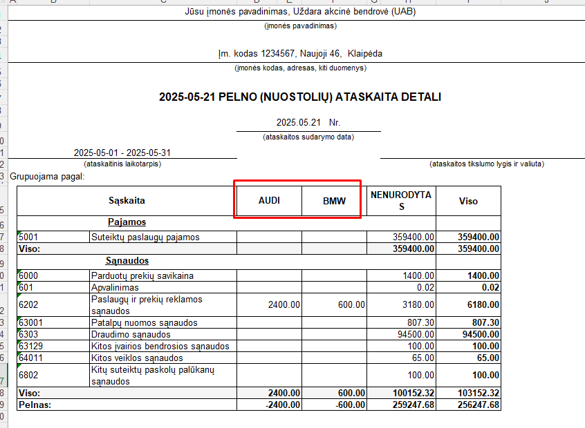Select the bold 6180.00 total for account 6202
The height and width of the screenshot is (428, 585).
(468, 304)
